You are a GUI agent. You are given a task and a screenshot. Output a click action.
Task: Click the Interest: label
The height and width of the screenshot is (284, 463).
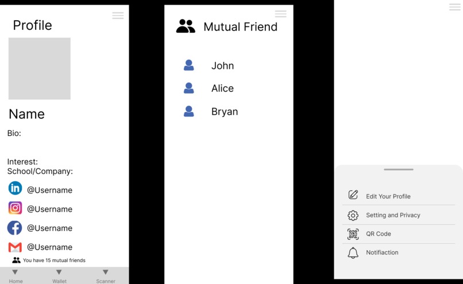pos(22,162)
